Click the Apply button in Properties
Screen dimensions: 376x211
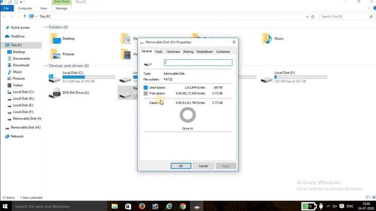[x=226, y=166]
